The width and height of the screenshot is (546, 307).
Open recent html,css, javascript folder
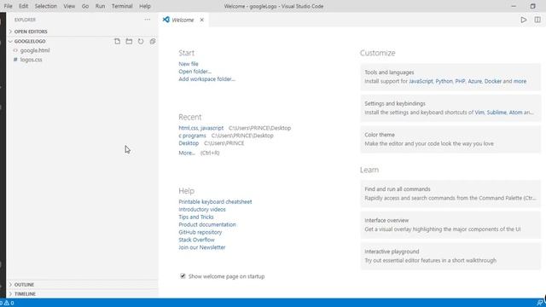coord(201,128)
